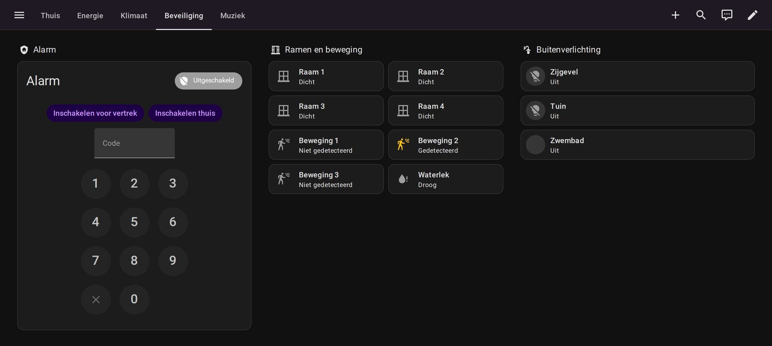Select the Muziek tab
Viewport: 772px width, 346px height.
(233, 15)
